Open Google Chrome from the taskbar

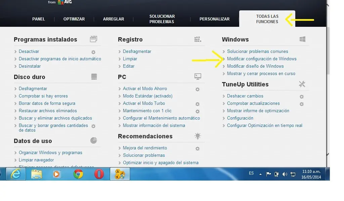coord(78,174)
